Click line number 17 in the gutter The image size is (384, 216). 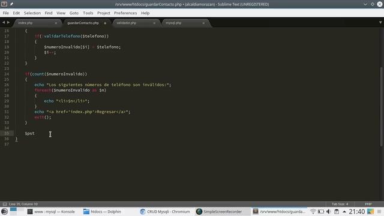click(7, 36)
